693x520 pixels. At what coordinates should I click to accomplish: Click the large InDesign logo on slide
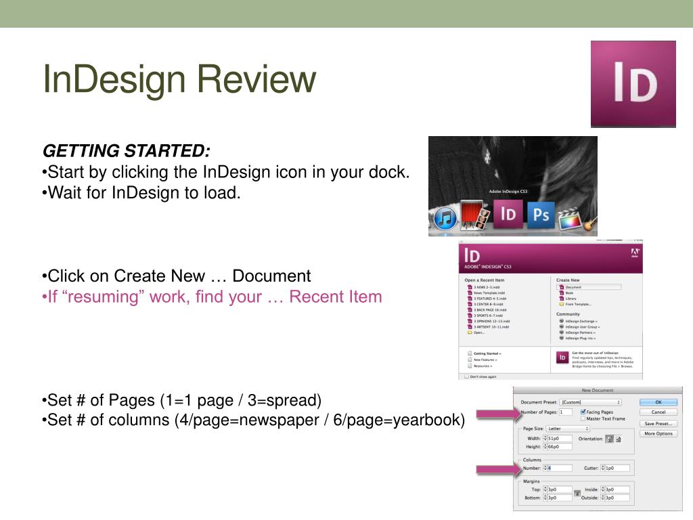click(633, 84)
